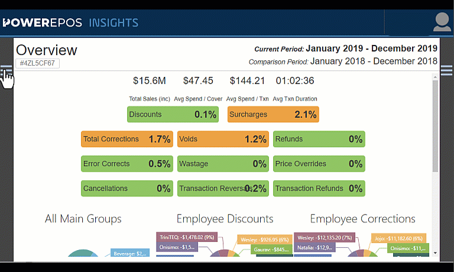Open the Cancellations 0% tile
This screenshot has width=454, height=272.
127,188
